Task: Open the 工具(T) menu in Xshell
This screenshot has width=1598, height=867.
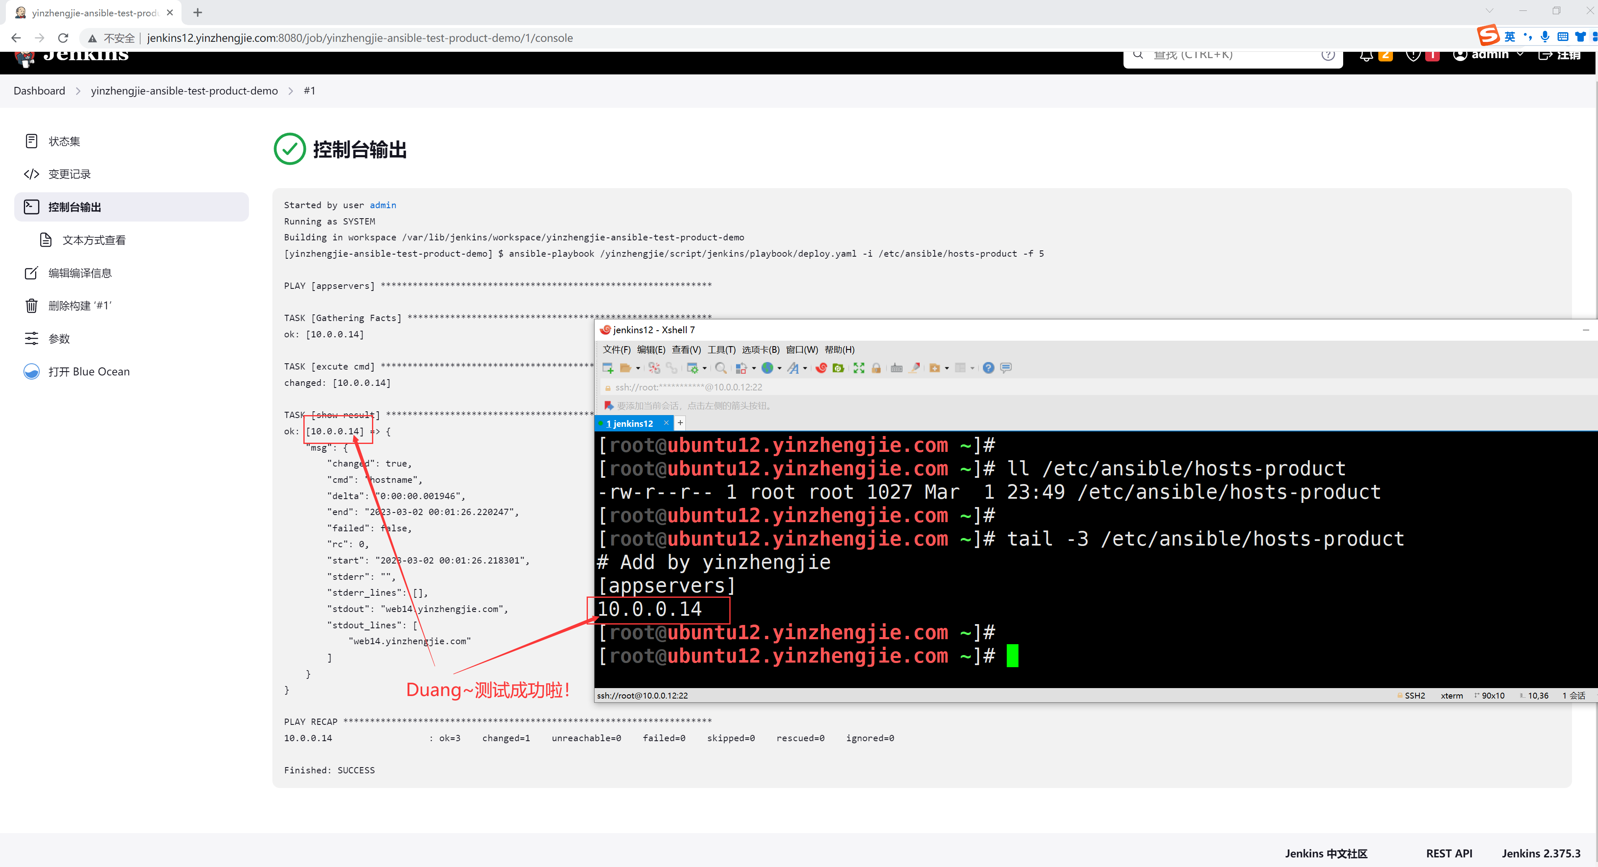Action: tap(721, 349)
